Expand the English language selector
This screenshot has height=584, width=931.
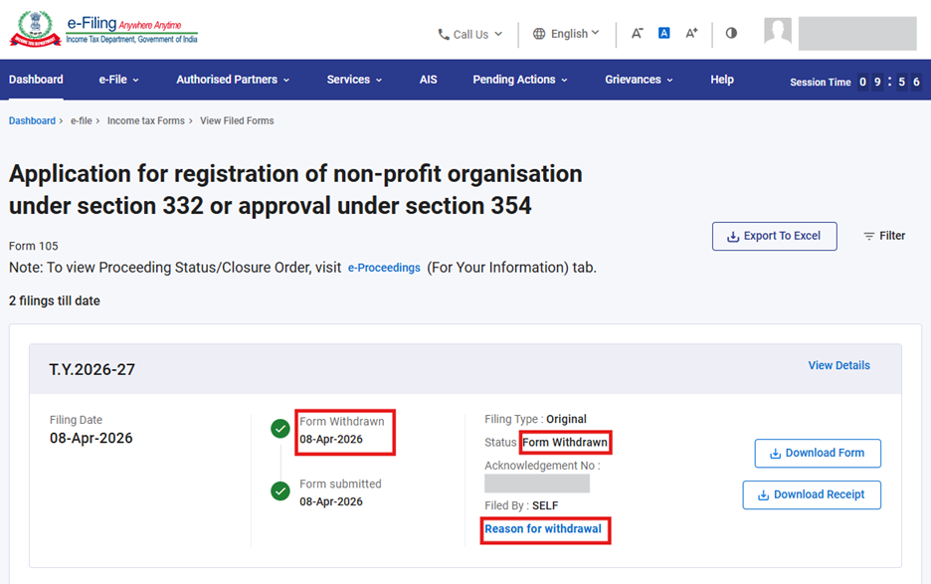tap(566, 34)
